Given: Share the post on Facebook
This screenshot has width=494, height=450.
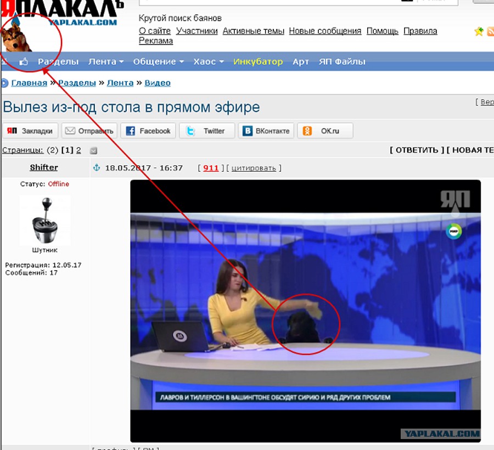Looking at the screenshot, I should (148, 131).
